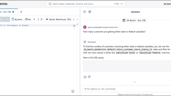The height and width of the screenshot is (96, 171).
Task: Expand the Starter Warehouse selector
Action: 62,19
